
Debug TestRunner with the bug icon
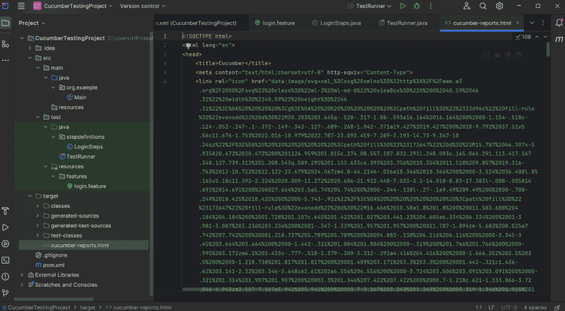click(417, 6)
